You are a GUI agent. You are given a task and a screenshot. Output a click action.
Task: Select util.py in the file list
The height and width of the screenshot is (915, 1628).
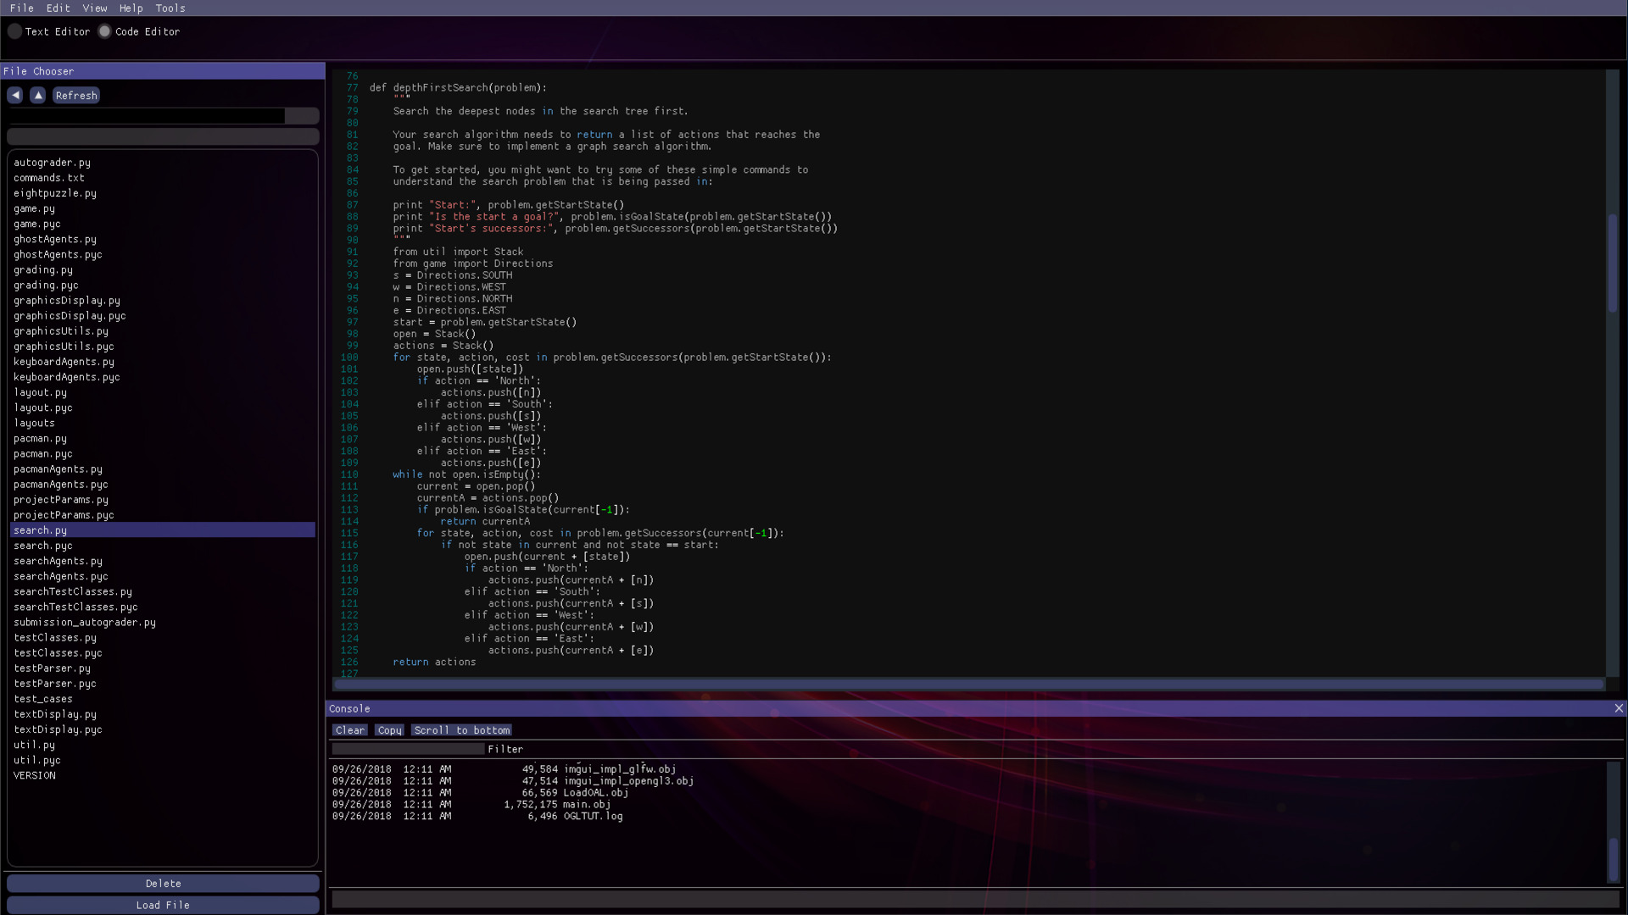[34, 745]
